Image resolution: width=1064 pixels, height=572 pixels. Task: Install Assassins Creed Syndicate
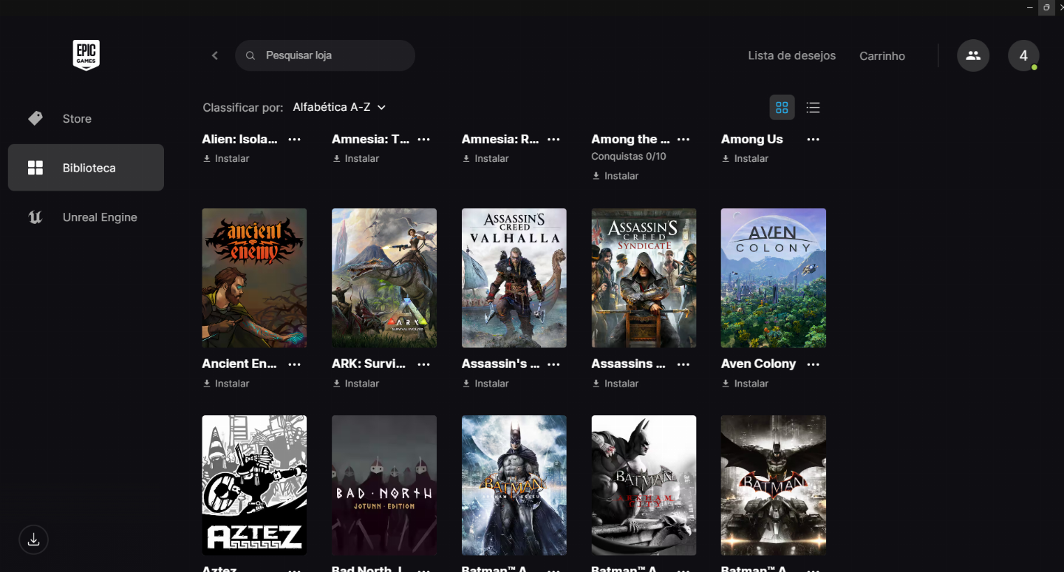tap(615, 384)
